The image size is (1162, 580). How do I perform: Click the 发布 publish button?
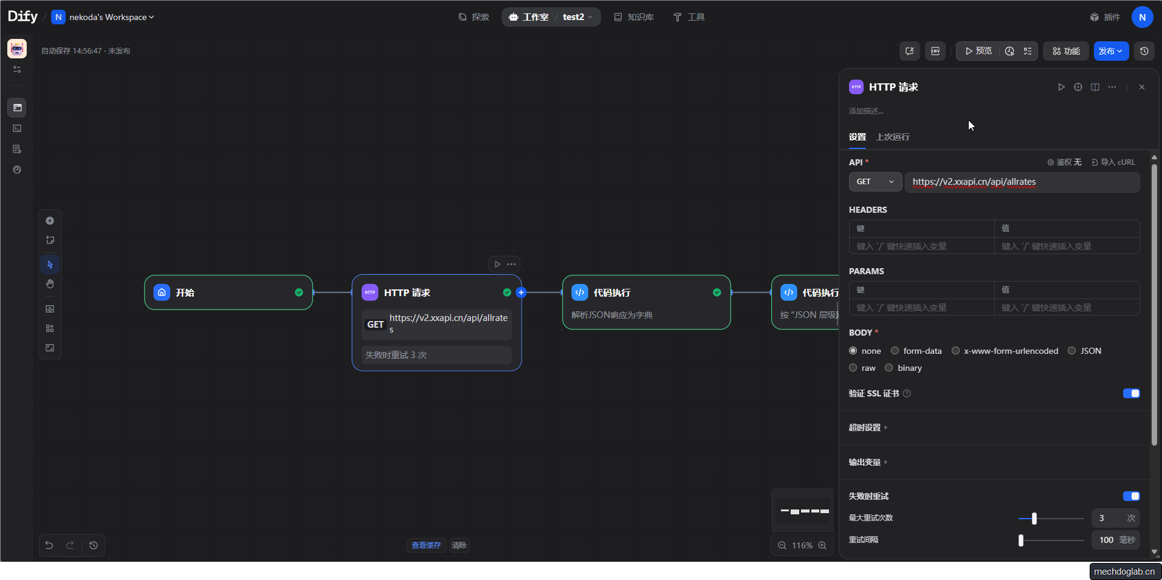point(1110,51)
